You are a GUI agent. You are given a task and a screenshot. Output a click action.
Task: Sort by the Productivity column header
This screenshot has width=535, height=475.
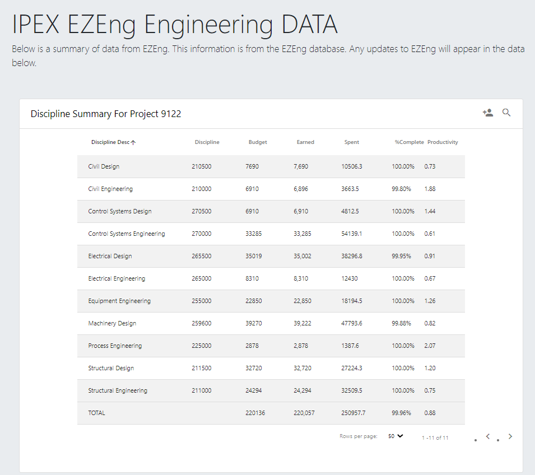tap(443, 142)
